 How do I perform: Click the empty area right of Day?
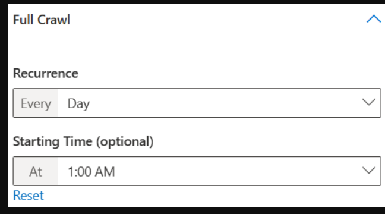pyautogui.click(x=226, y=103)
